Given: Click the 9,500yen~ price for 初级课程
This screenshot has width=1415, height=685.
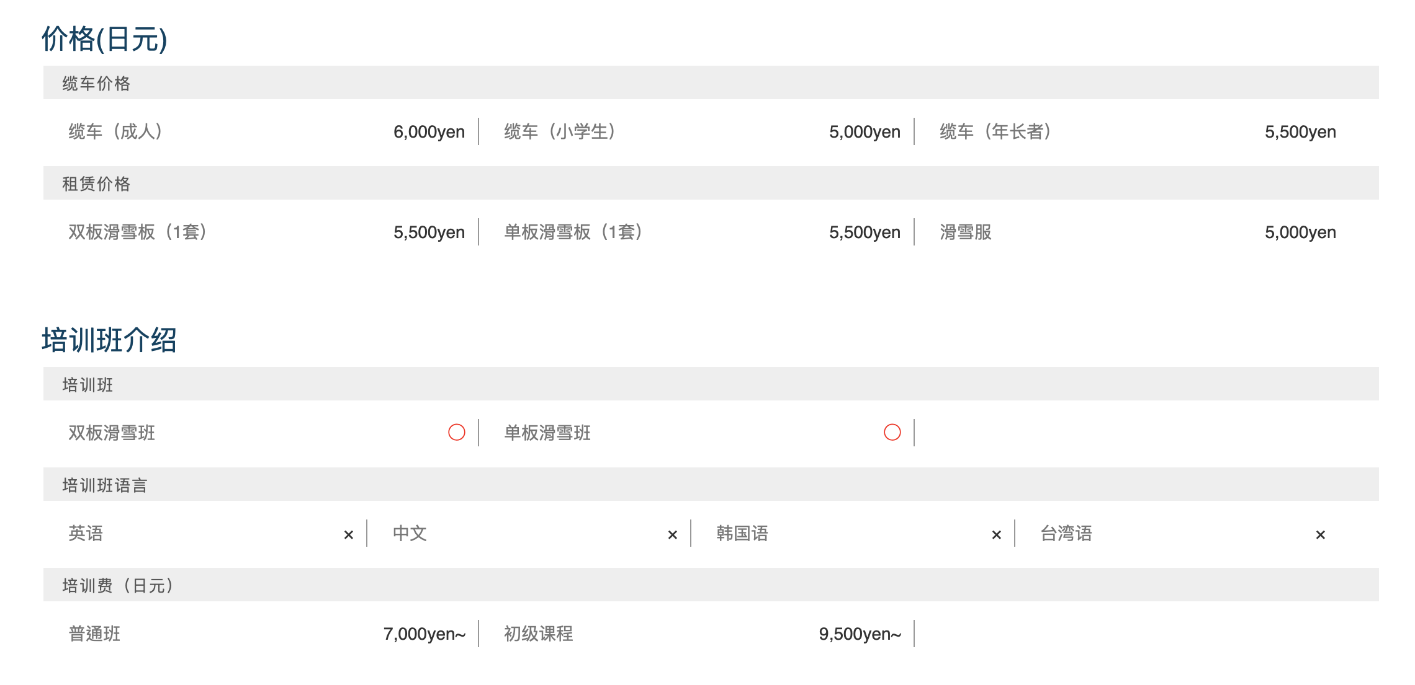Looking at the screenshot, I should coord(860,634).
